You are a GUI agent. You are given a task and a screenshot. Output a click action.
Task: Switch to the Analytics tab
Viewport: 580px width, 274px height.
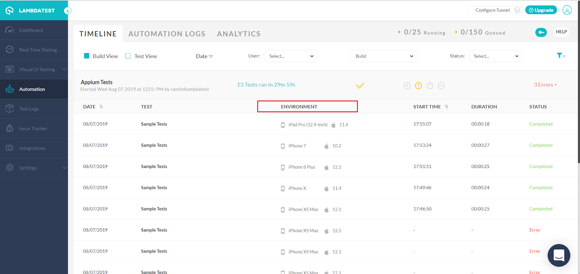[x=239, y=34]
